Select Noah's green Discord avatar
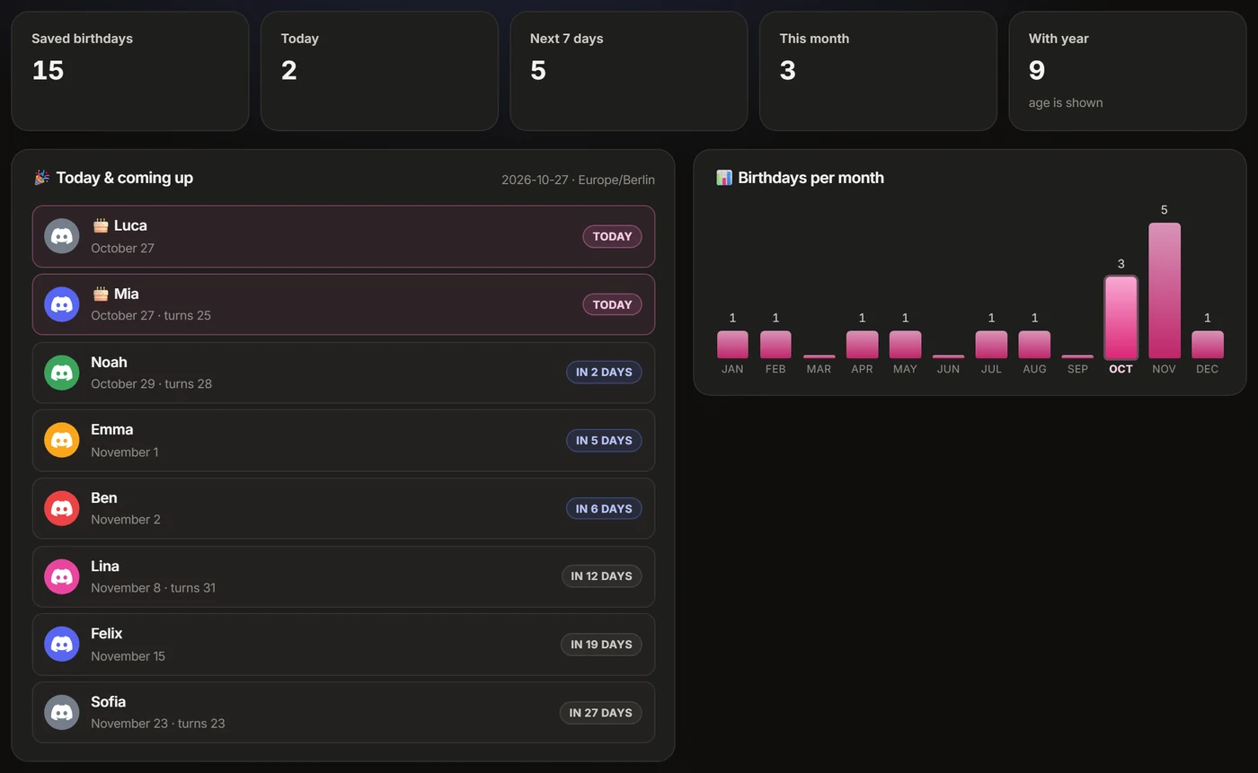1258x773 pixels. (62, 372)
